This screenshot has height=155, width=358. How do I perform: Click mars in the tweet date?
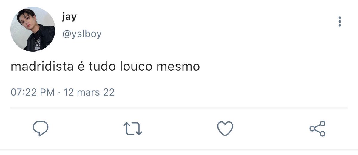click(x=90, y=93)
